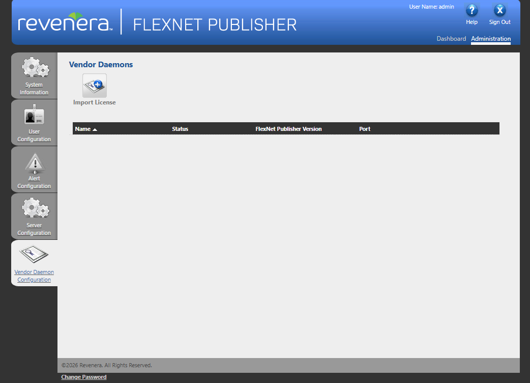Click the Help text label

click(472, 22)
